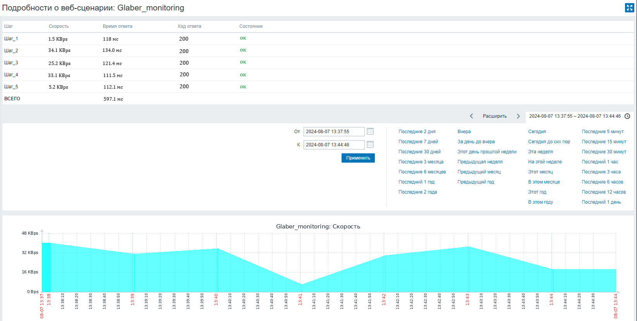The width and height of the screenshot is (637, 321).
Task: Open calendar picker for To date
Action: click(x=370, y=145)
